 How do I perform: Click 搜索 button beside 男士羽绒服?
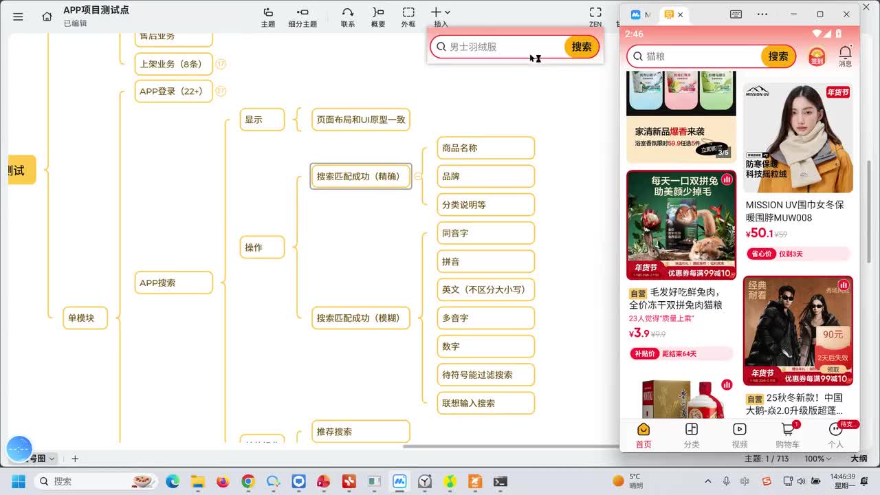pyautogui.click(x=582, y=47)
